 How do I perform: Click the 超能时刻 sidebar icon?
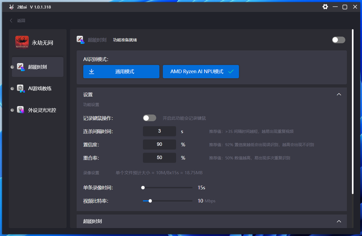coord(21,67)
